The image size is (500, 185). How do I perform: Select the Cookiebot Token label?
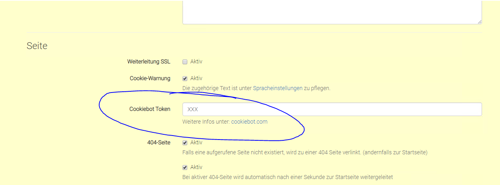(149, 109)
